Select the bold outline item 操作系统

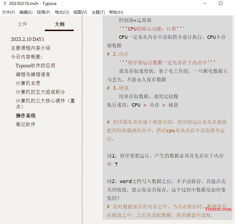click(26, 116)
